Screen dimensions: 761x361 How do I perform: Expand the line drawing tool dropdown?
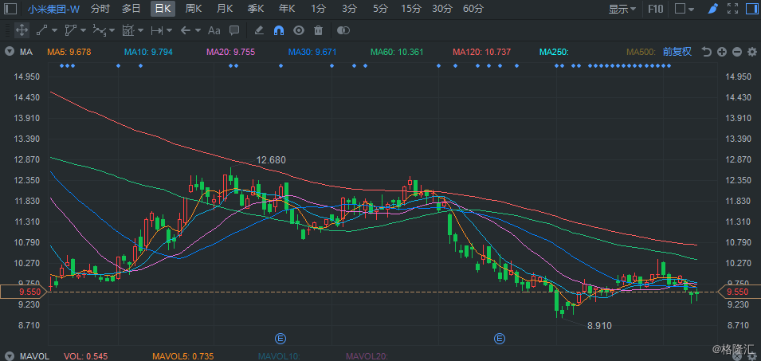(54, 30)
